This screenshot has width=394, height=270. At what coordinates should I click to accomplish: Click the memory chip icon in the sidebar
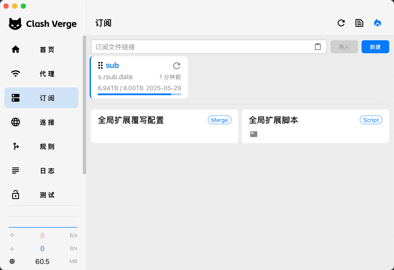click(x=12, y=261)
